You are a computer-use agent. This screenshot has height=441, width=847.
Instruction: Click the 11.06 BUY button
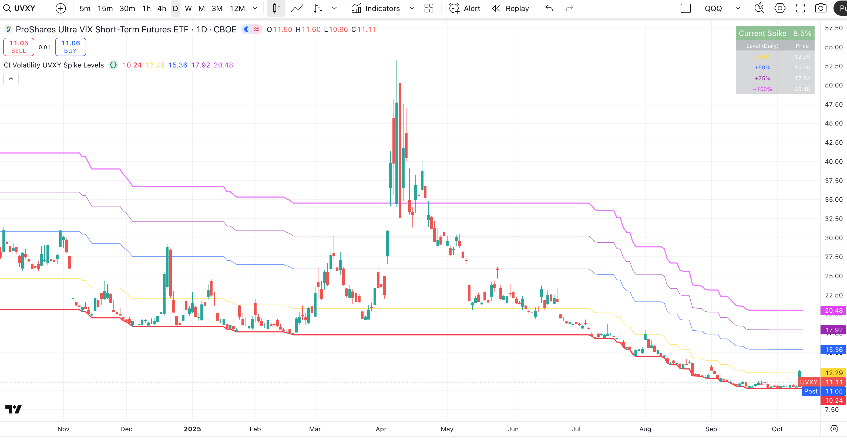(70, 47)
